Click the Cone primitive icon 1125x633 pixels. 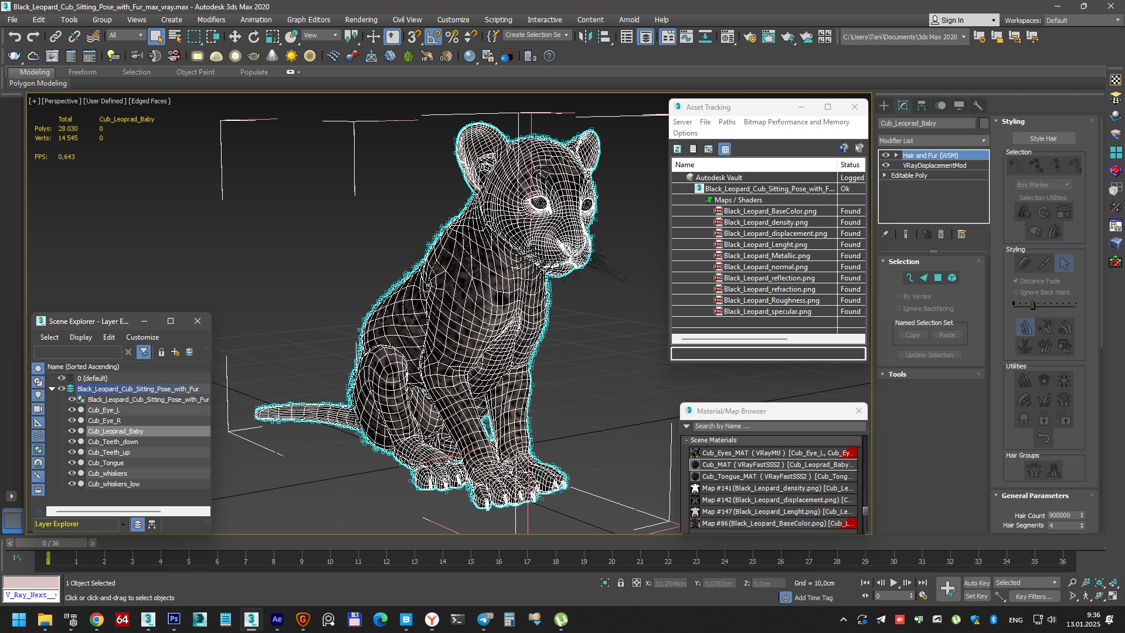[x=272, y=56]
